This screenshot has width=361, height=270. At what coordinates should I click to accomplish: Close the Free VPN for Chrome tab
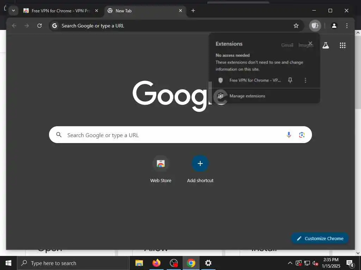pos(97,11)
